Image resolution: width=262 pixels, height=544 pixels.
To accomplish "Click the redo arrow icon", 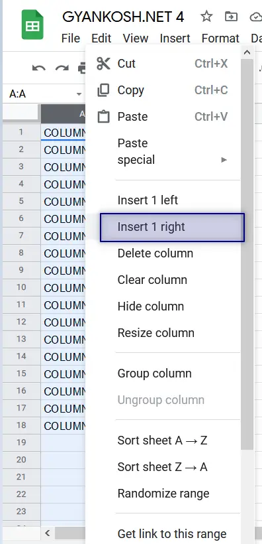I will coord(62,68).
